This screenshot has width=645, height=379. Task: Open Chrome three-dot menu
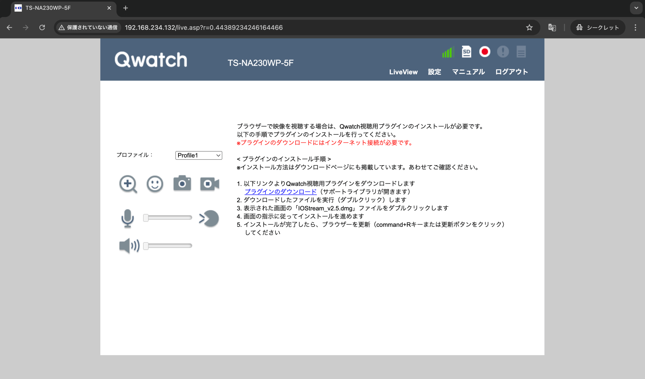[635, 28]
